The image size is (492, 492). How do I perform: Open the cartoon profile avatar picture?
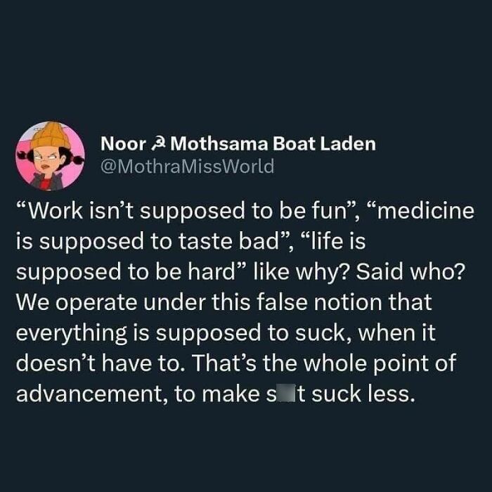[x=50, y=156]
